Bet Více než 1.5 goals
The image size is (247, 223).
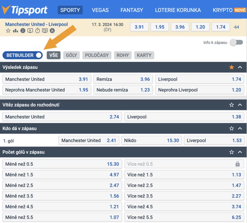point(184,175)
